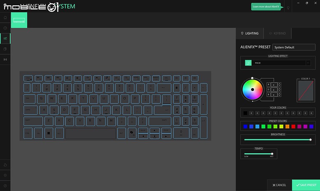Select the left Ctrl key
Image resolution: width=320 pixels, height=191 pixels.
coord(28,133)
